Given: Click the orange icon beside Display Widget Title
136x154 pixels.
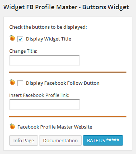Looking at the screenshot, I should coord(12,38).
